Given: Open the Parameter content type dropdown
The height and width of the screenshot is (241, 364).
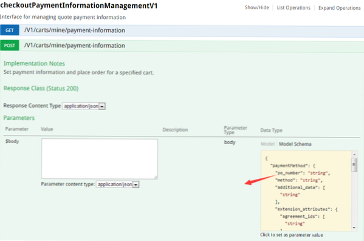Looking at the screenshot, I should pos(117,184).
